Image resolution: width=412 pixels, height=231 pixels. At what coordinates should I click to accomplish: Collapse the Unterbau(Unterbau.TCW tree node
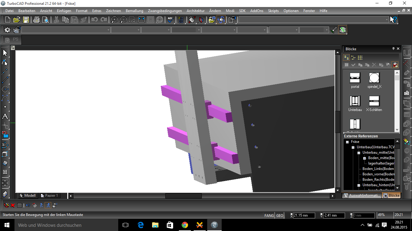click(353, 147)
